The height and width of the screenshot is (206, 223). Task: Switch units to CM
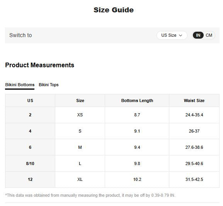click(209, 35)
